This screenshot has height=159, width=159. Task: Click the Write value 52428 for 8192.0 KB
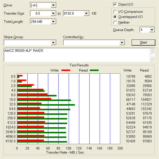click(131, 141)
